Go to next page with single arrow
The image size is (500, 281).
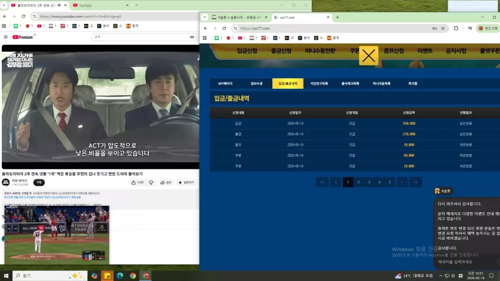coord(402,182)
